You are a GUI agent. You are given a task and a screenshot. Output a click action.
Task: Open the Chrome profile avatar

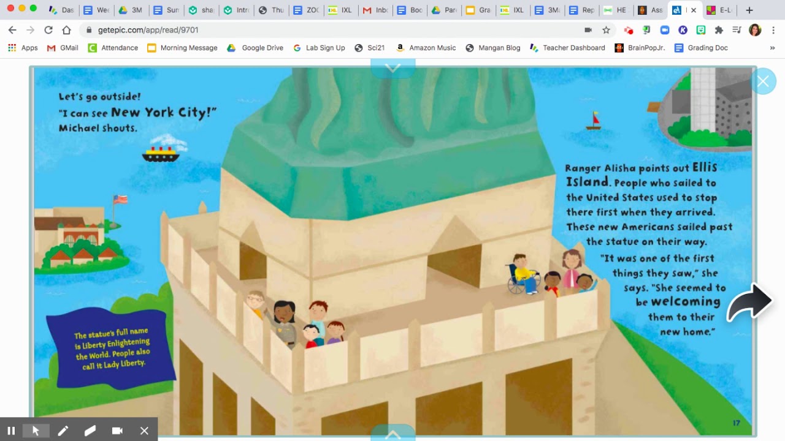pos(755,29)
